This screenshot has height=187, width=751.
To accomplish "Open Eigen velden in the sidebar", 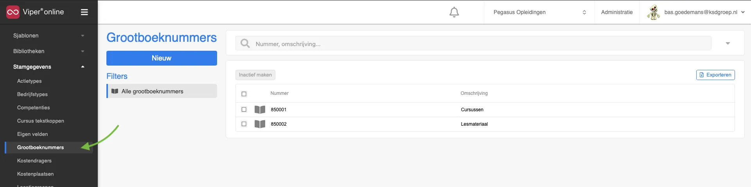I will coord(32,134).
